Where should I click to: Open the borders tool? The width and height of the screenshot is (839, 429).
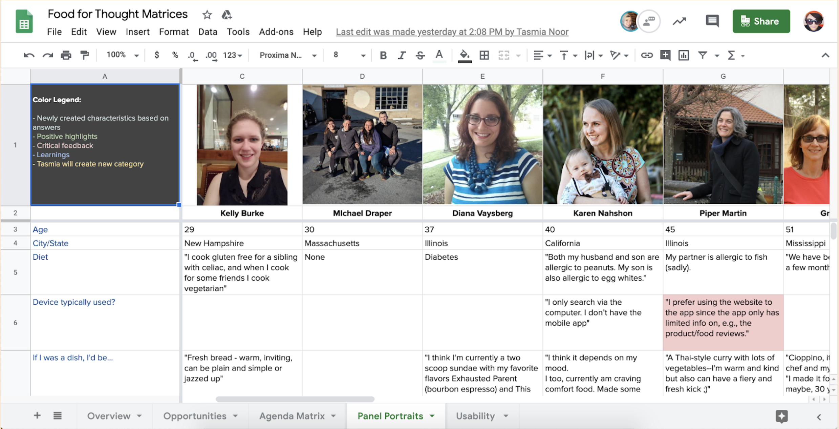point(484,55)
